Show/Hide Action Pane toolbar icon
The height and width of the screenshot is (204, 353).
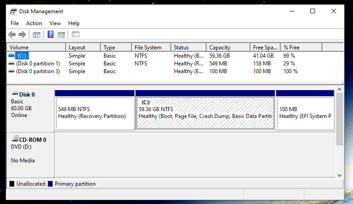point(61,35)
